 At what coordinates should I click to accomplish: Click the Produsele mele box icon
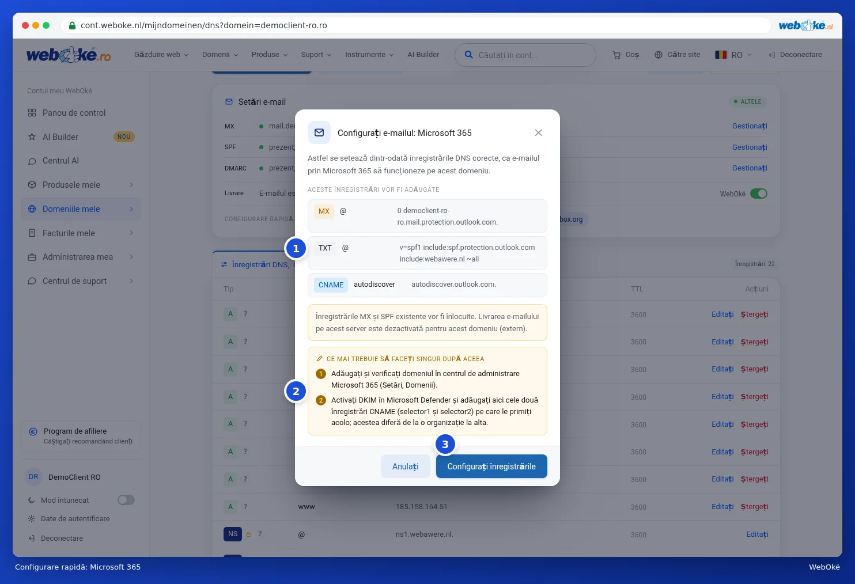point(32,185)
